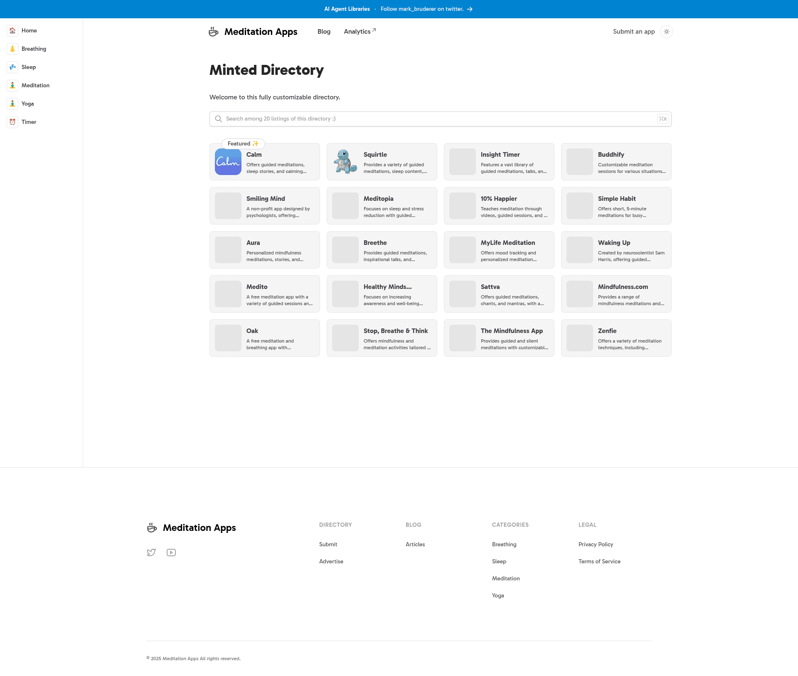Click footer Yoga category link

click(x=498, y=595)
